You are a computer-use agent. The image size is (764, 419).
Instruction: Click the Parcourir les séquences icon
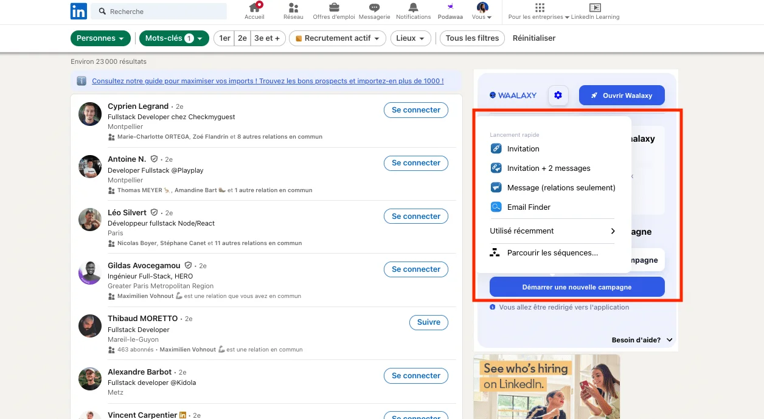pyautogui.click(x=495, y=252)
